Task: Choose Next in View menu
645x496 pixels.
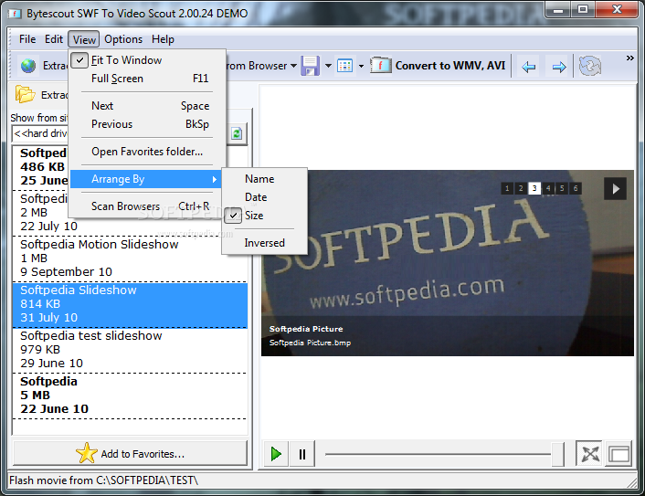Action: 148,106
